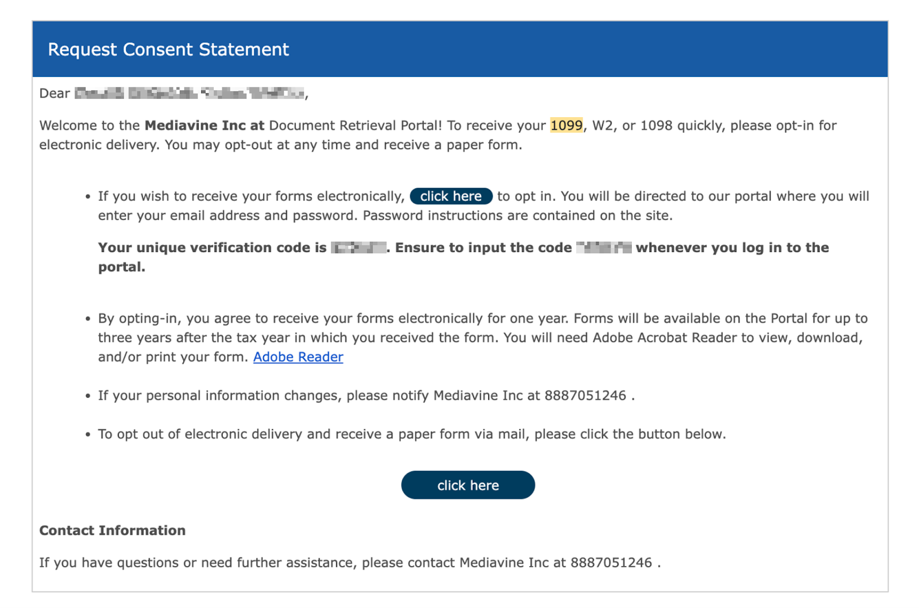Click the "1098" form number
919x608 pixels.
click(656, 126)
